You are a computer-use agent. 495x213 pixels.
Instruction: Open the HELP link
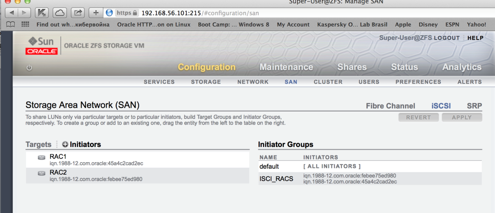point(475,38)
